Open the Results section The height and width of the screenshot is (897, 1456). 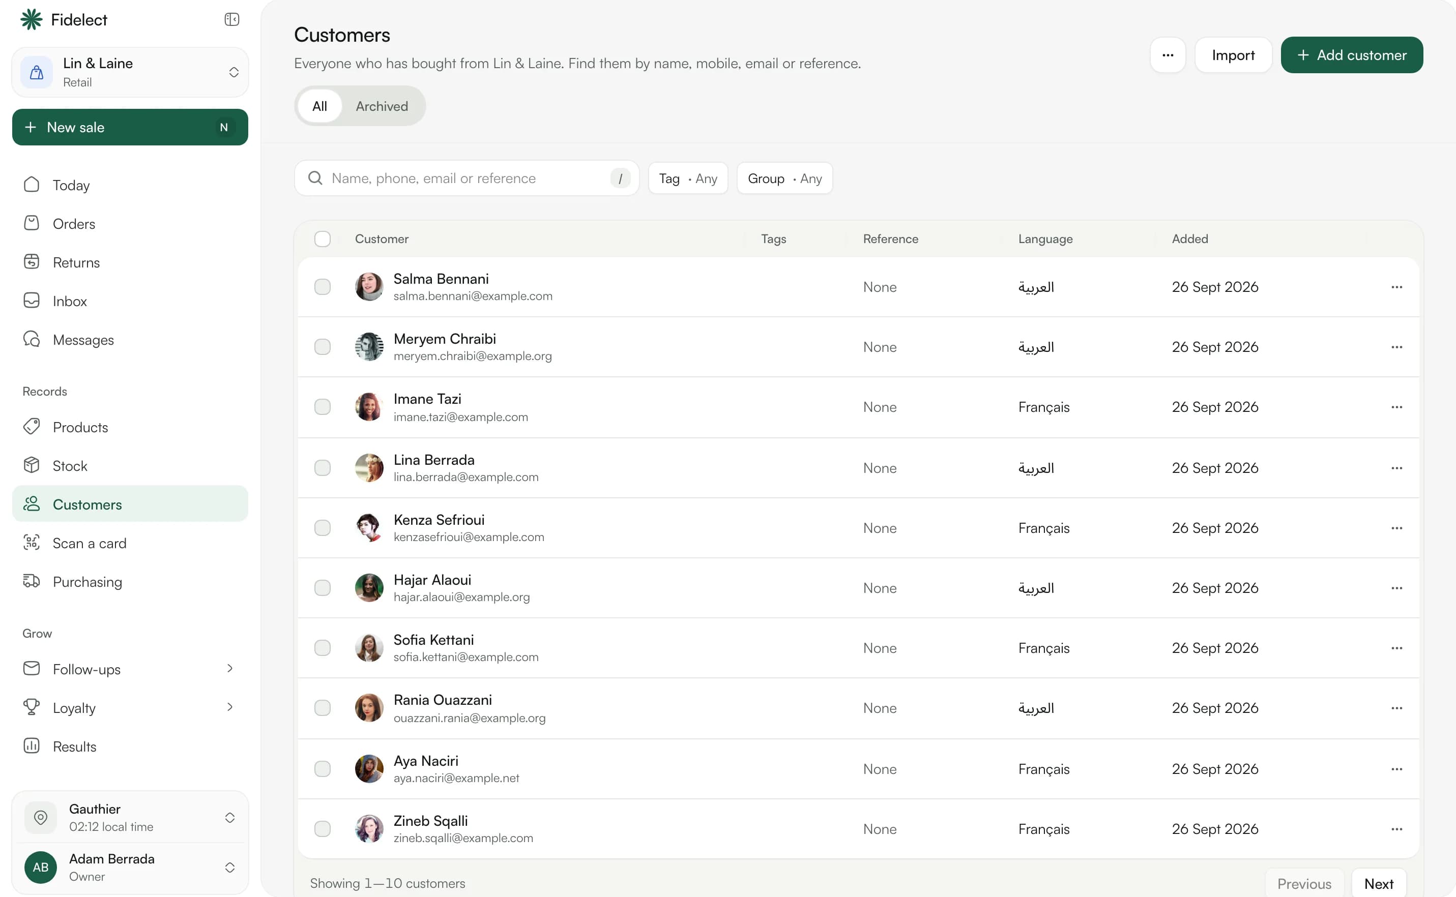pyautogui.click(x=130, y=746)
